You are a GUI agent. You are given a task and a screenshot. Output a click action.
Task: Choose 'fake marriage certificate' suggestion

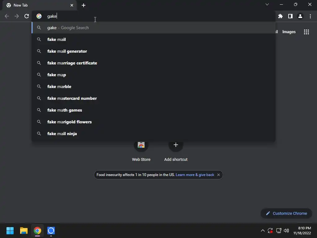pos(154,63)
